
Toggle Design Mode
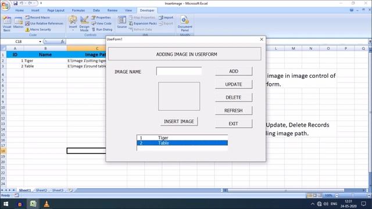(84, 24)
